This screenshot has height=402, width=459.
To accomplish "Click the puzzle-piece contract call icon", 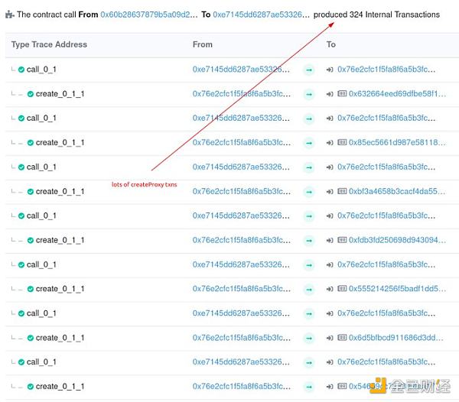I will (10, 15).
